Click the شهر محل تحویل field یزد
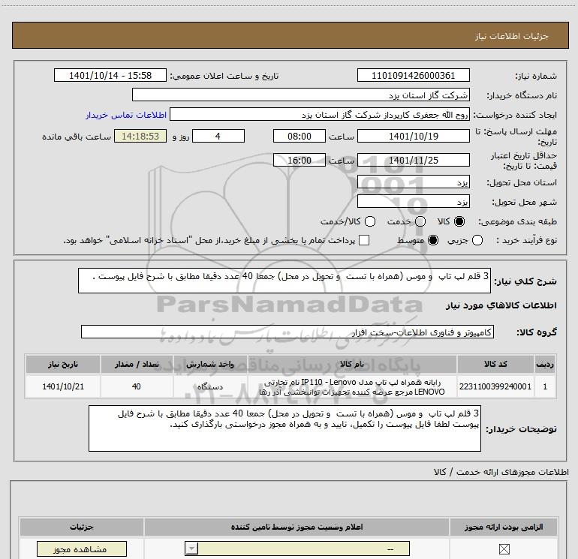The width and height of the screenshot is (578, 559). [413, 202]
